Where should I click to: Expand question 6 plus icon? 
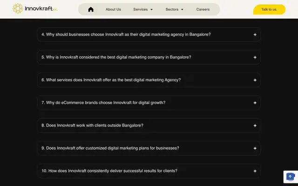[x=255, y=80]
